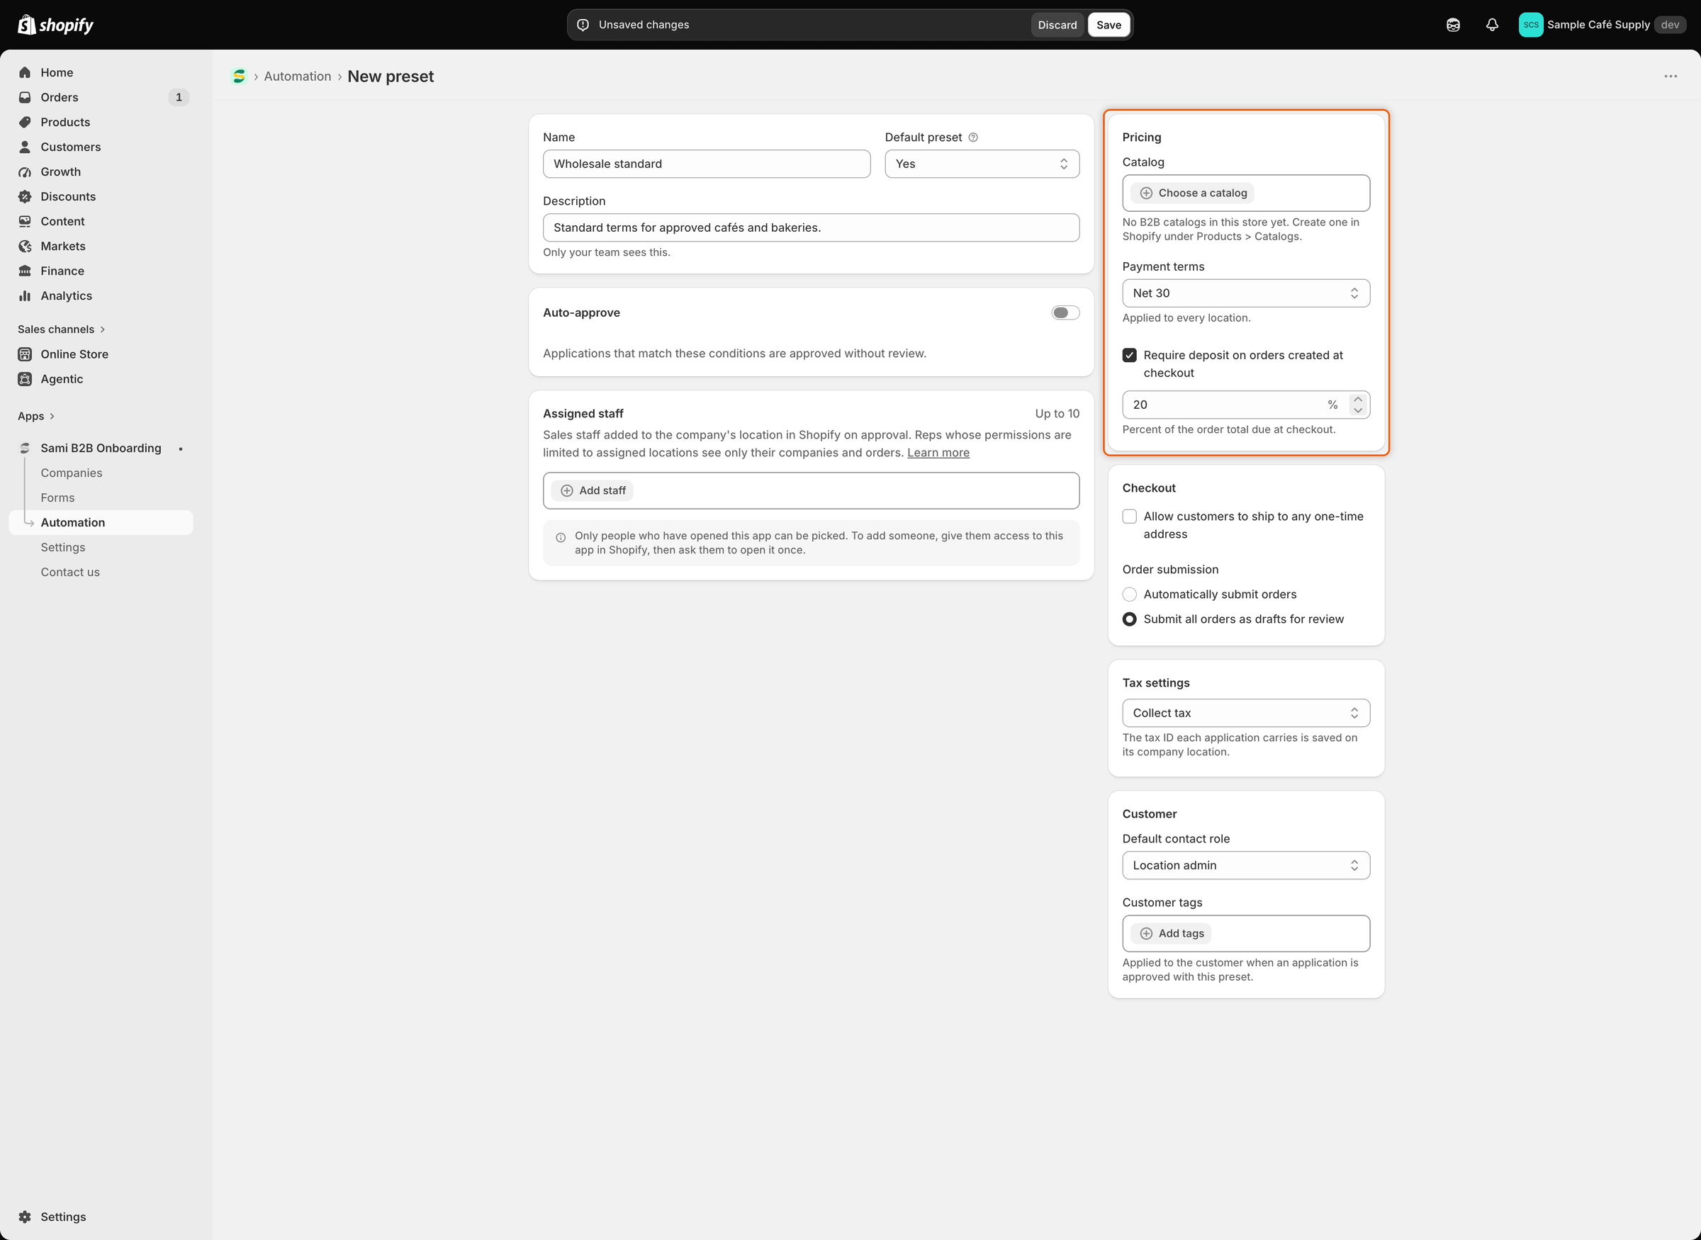The height and width of the screenshot is (1240, 1701).
Task: Open the Payment terms Net 30 dropdown
Action: click(1245, 293)
